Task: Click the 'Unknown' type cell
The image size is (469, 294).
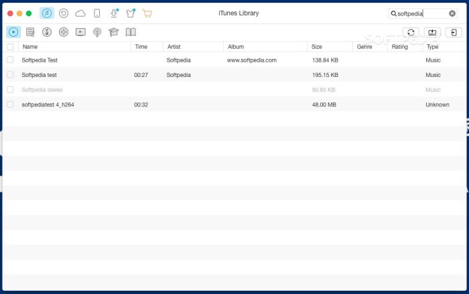Action: point(438,104)
